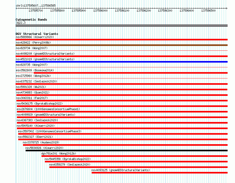Click ruler position 137596200
Screen dimensions: 235x183
point(144,11)
